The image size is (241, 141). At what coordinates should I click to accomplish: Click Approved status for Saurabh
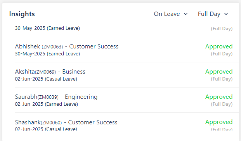219,97
